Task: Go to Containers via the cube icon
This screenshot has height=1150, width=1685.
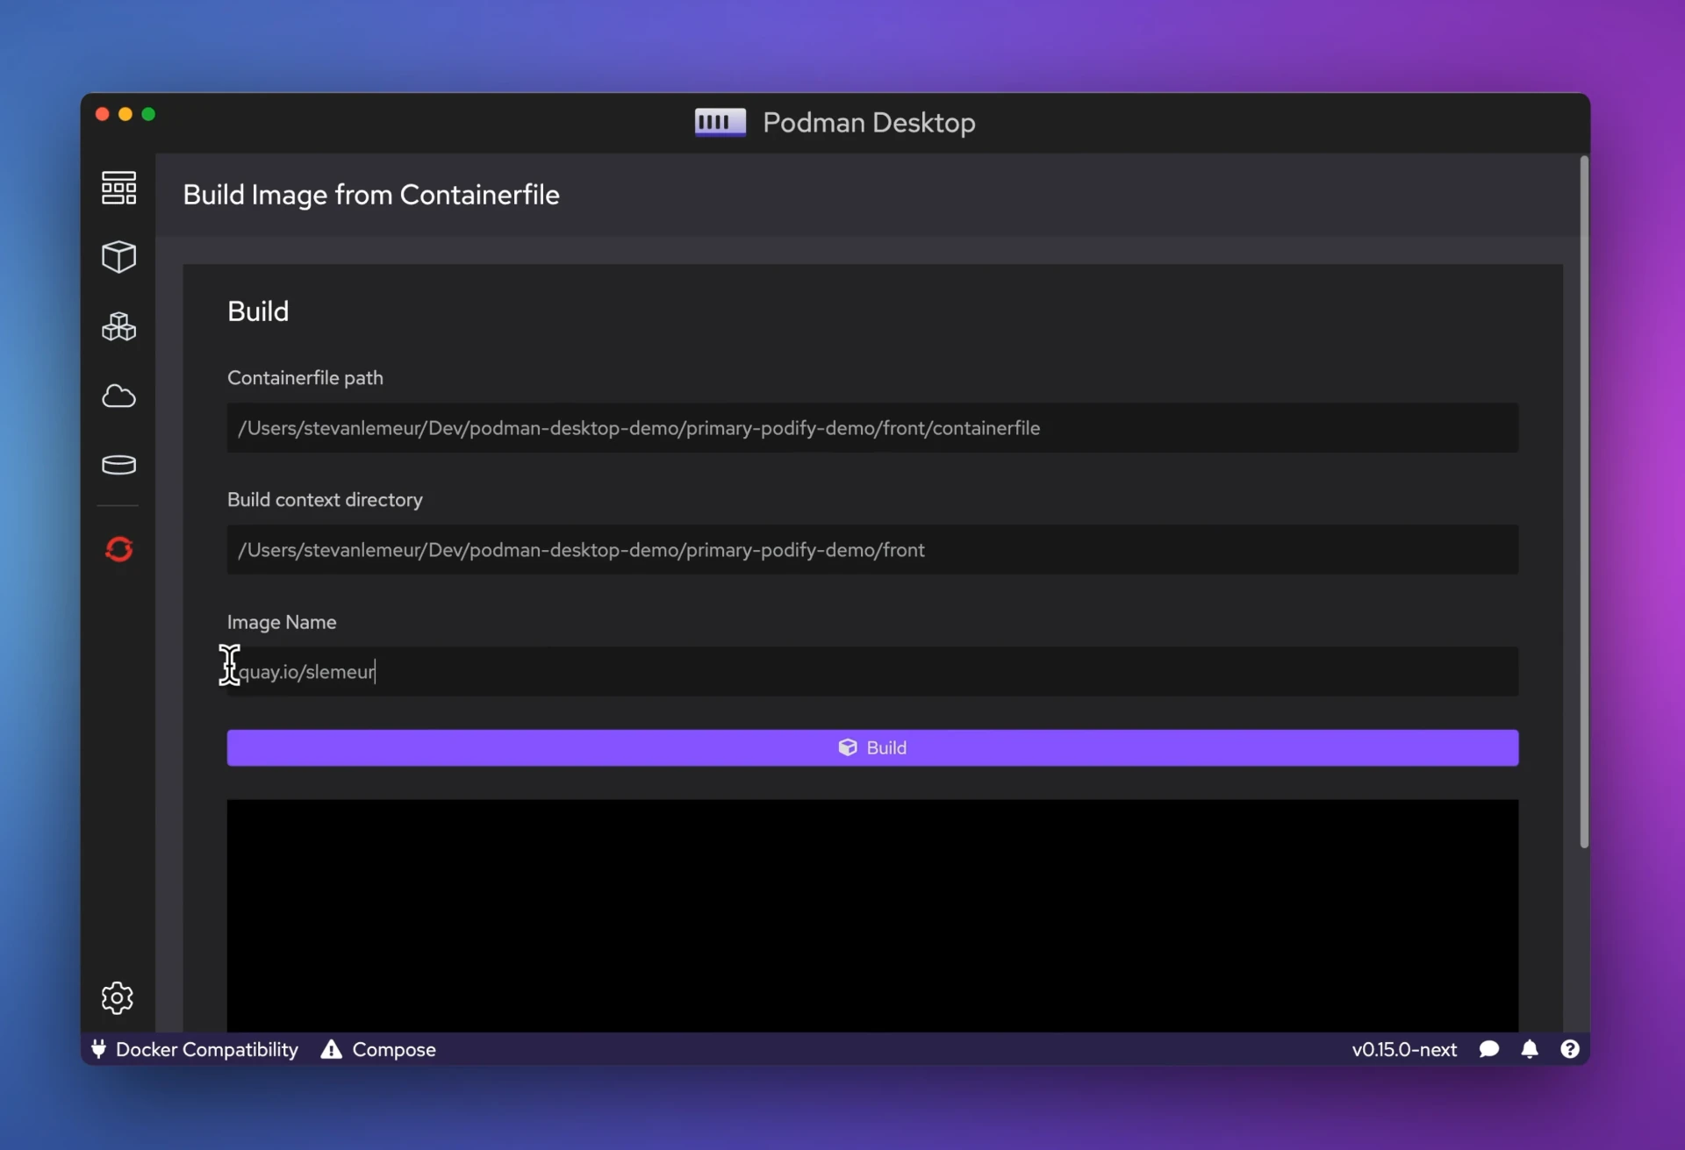Action: [118, 257]
